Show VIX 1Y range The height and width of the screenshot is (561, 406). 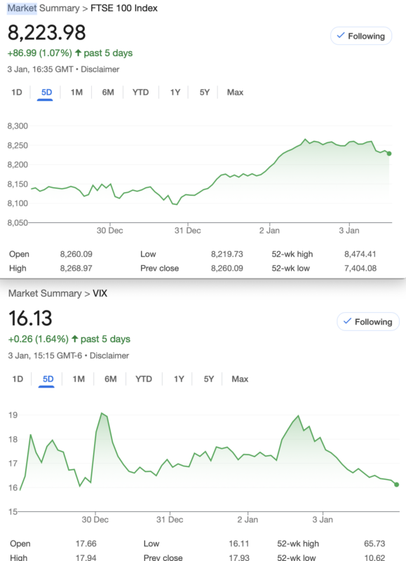click(x=179, y=379)
